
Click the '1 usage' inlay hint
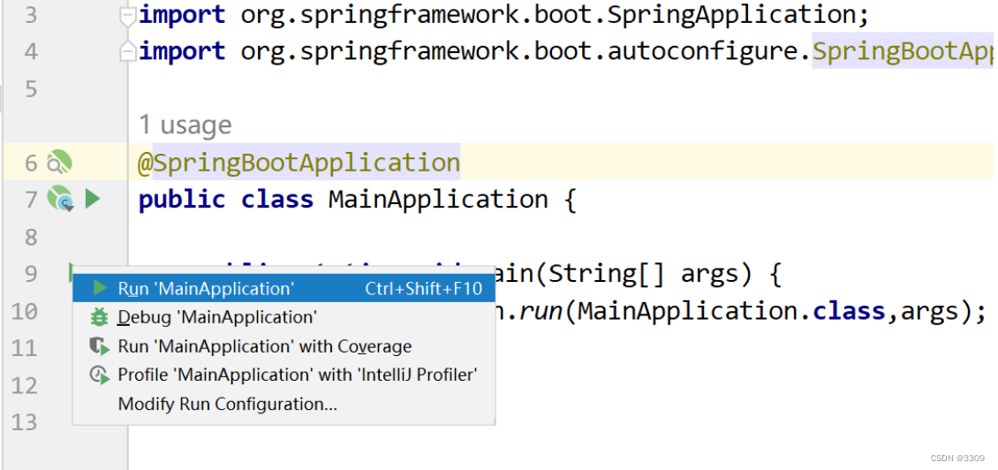click(x=185, y=125)
